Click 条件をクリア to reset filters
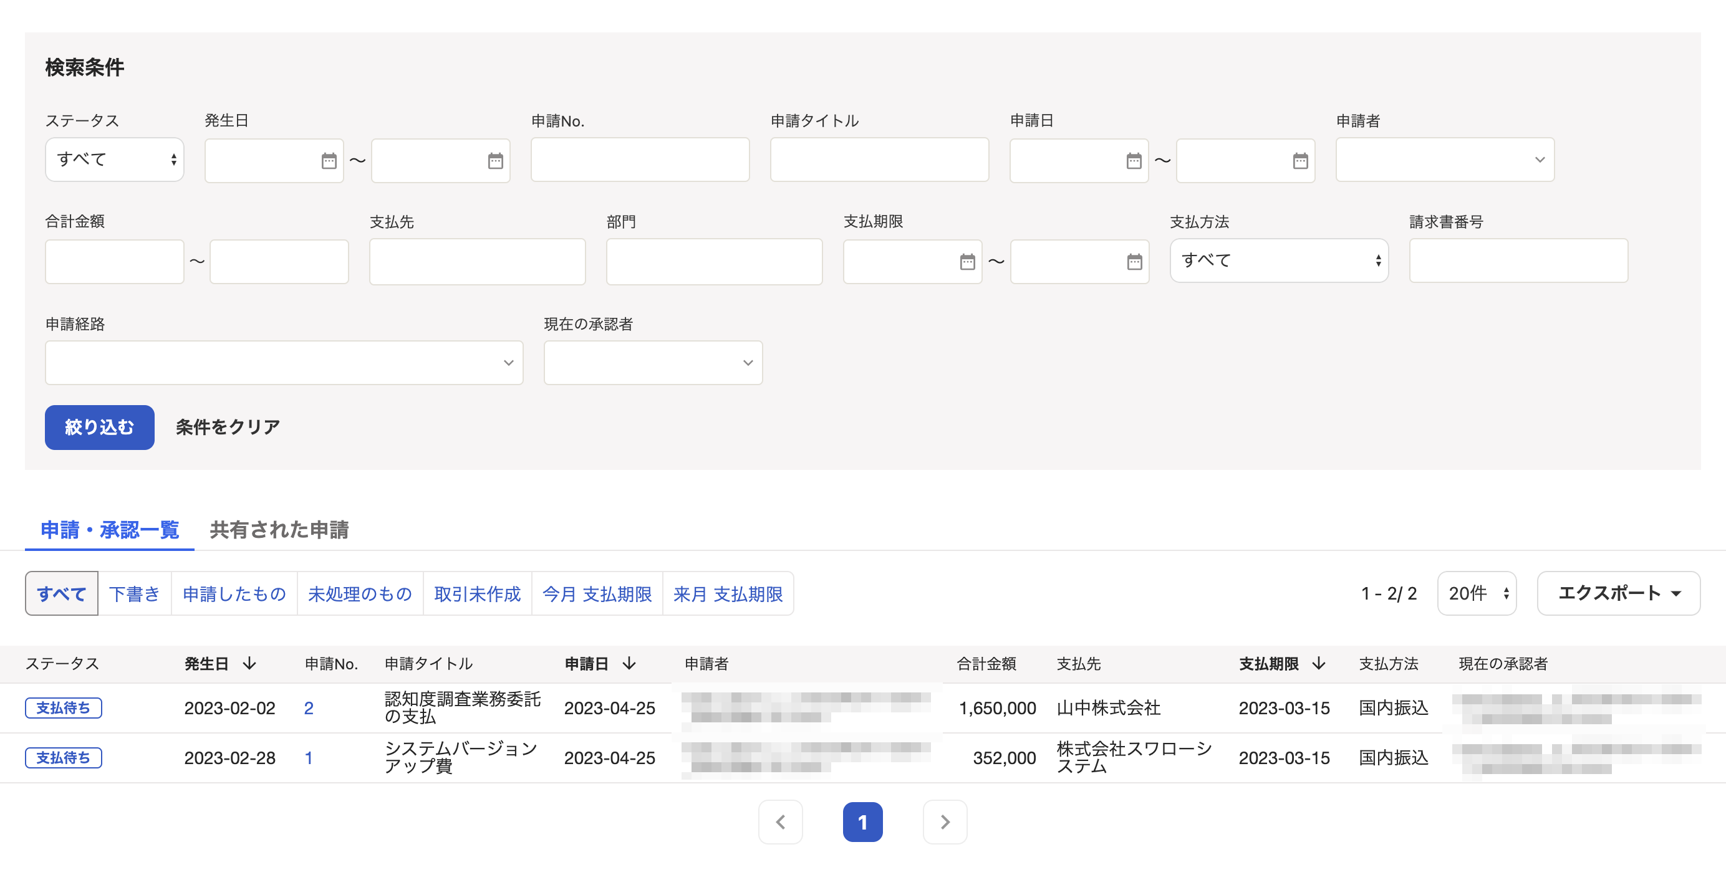This screenshot has height=890, width=1726. point(228,428)
